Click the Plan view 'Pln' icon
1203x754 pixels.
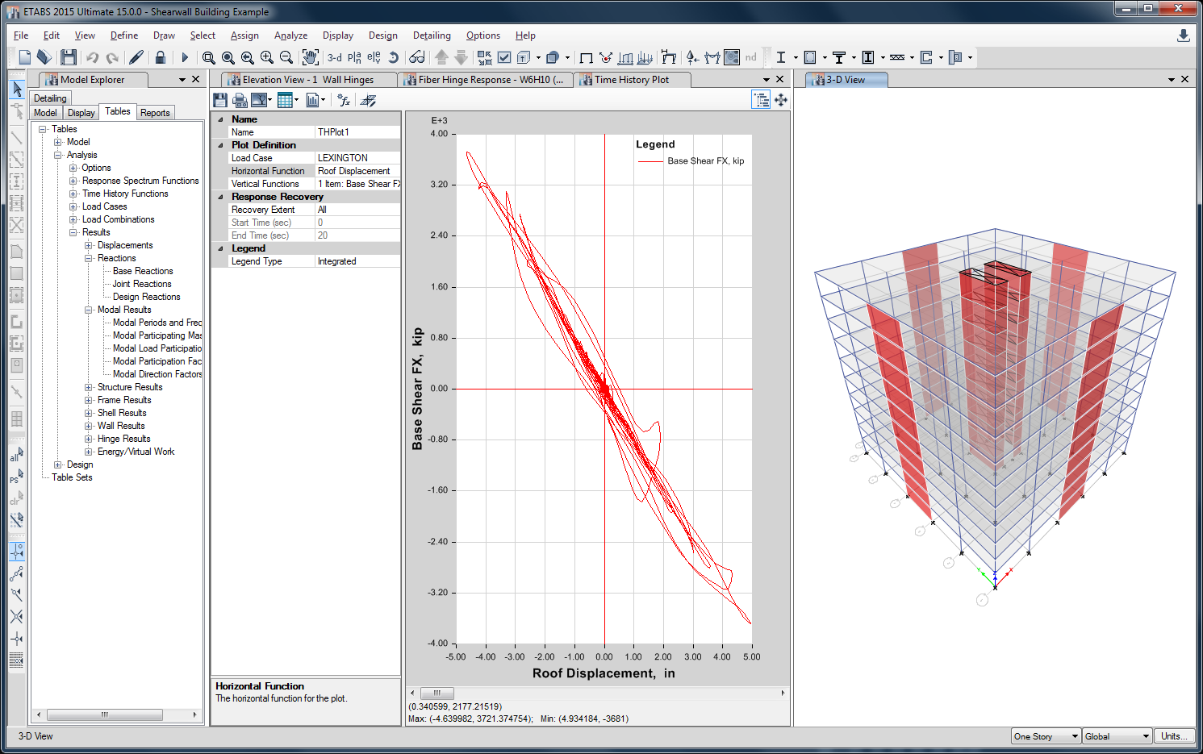[x=354, y=57]
